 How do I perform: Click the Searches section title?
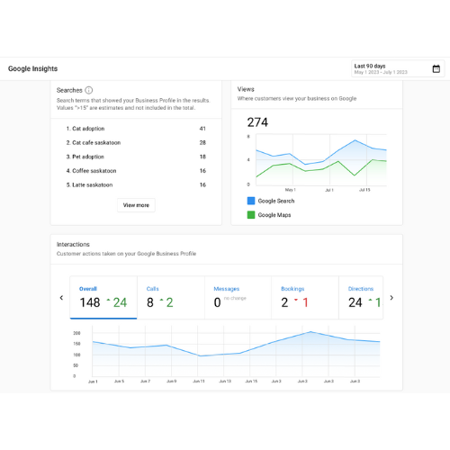click(69, 90)
